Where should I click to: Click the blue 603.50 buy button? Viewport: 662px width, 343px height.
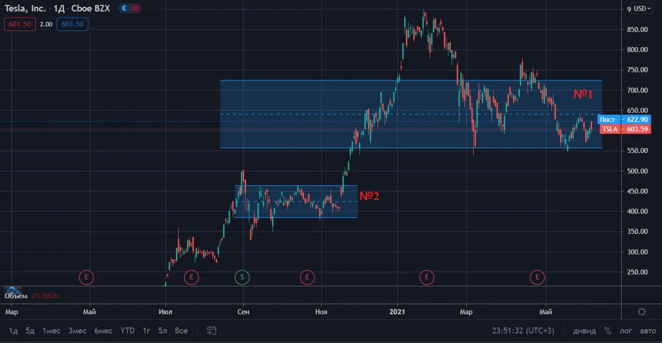click(72, 24)
